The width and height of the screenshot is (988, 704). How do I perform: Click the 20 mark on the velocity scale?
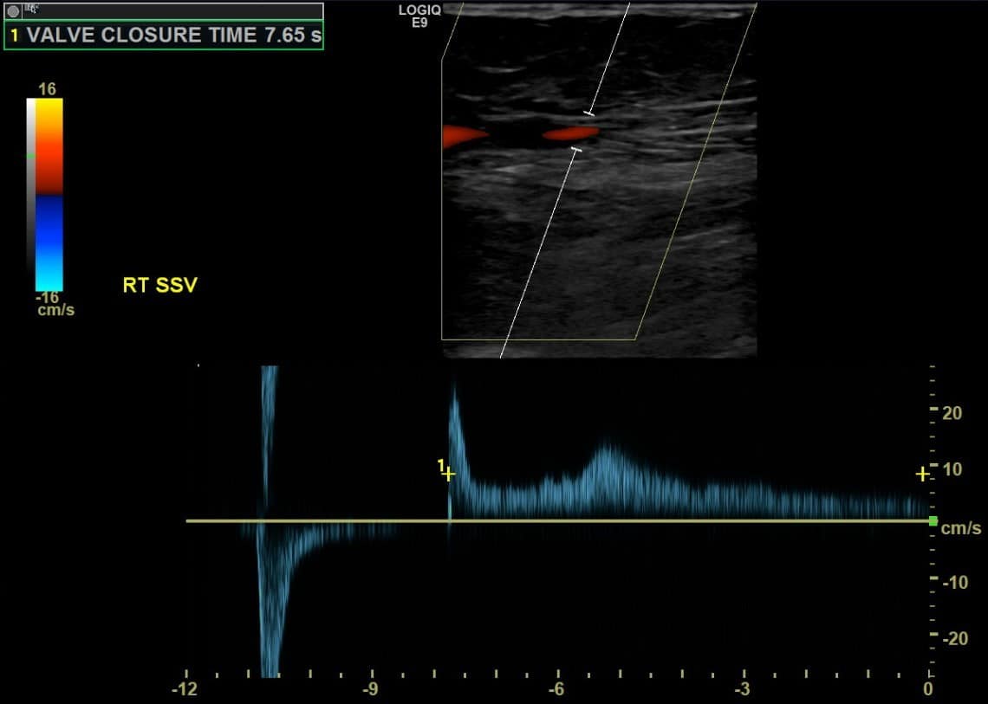952,413
